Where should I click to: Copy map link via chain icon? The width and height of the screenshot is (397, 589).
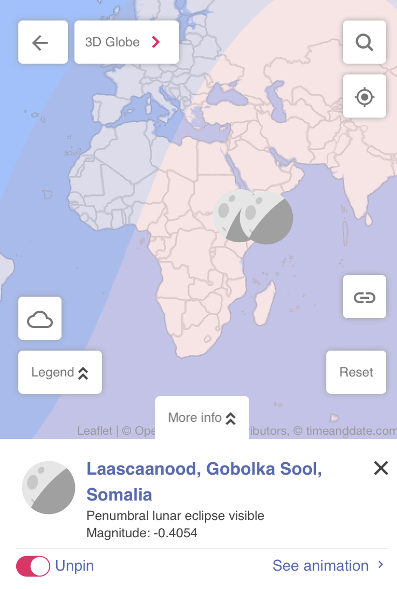(364, 297)
